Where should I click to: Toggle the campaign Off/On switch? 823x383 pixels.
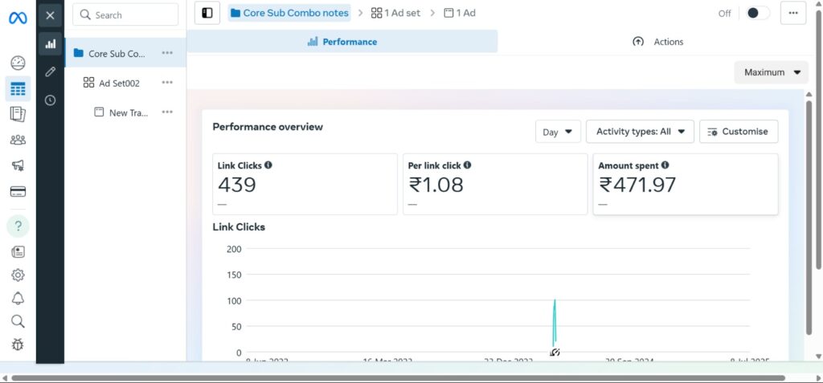756,13
